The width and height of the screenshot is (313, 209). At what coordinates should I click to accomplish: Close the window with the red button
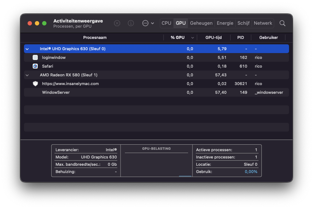tap(30, 23)
